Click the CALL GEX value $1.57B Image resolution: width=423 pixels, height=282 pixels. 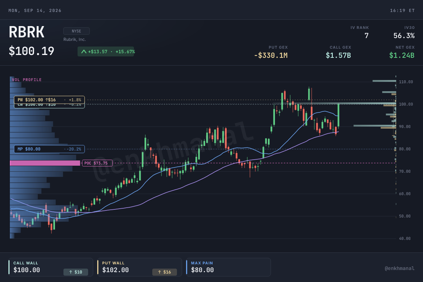[x=338, y=55]
